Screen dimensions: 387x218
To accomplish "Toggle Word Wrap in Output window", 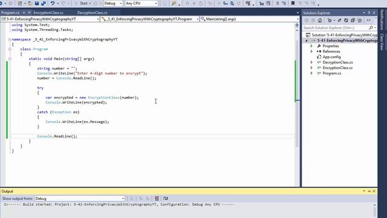I will coord(166,198).
